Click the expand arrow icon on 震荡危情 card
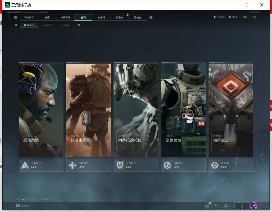Viewport: 272px width, 212px height. [x=22, y=131]
